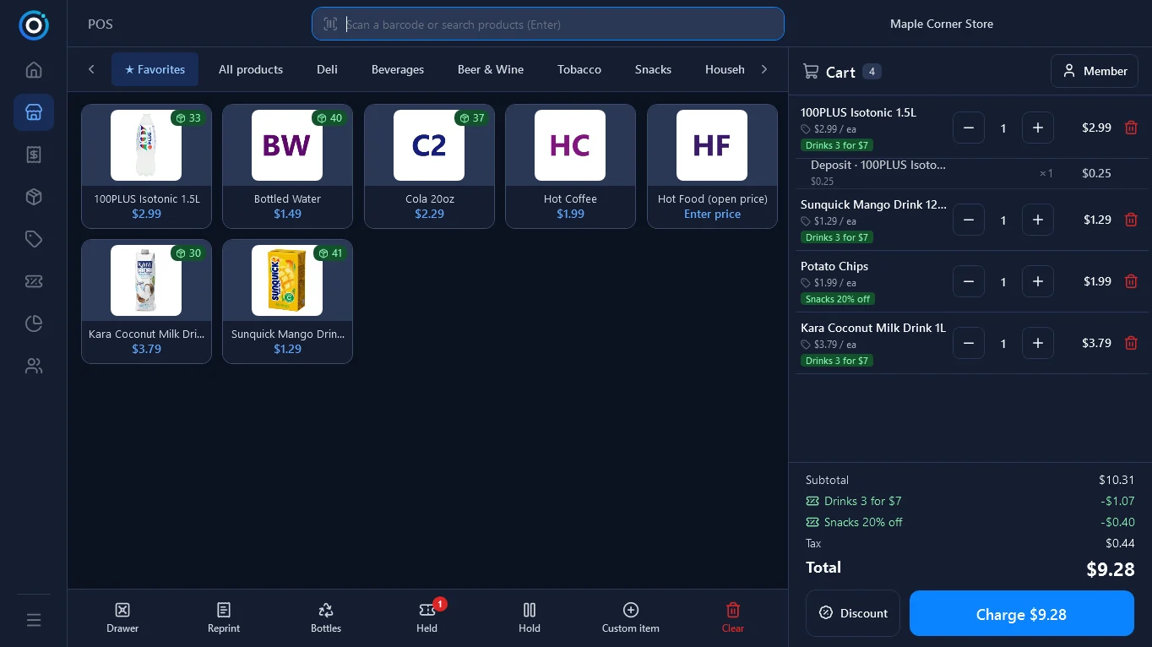The image size is (1152, 647).
Task: Increase Sunquick Mango Drink quantity
Action: pos(1038,220)
